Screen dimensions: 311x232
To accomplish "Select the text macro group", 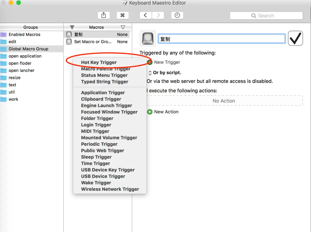I will coord(32,85).
